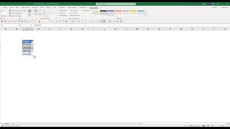Viewport: 230px width, 129px height.
Task: Open the Insert tab
Action: pyautogui.click(x=11, y=7)
